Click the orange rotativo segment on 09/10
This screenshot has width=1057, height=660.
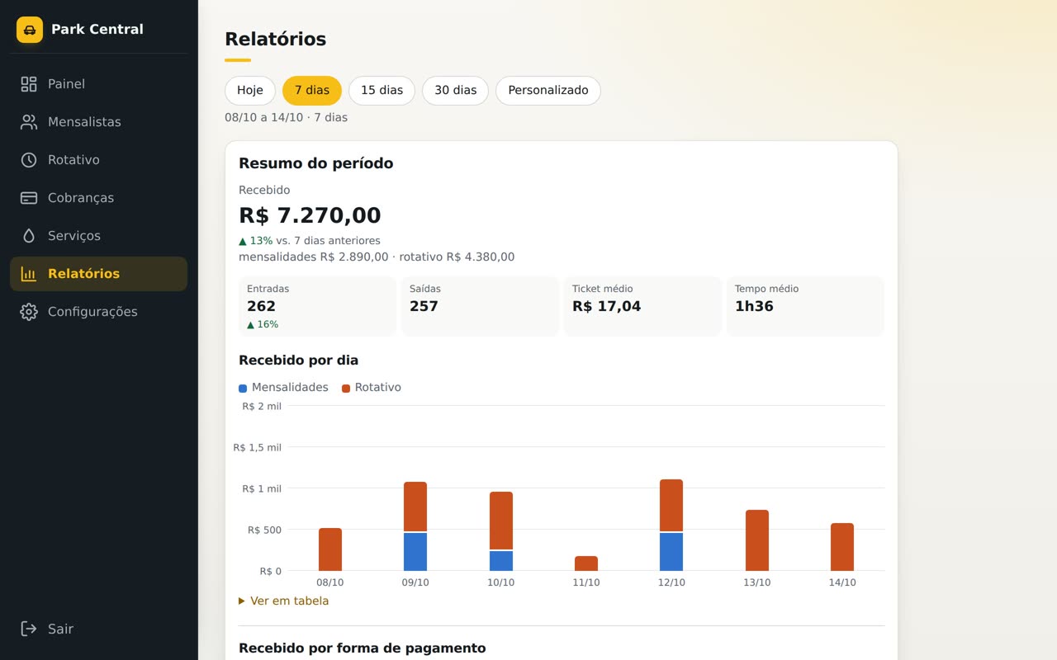coord(415,507)
